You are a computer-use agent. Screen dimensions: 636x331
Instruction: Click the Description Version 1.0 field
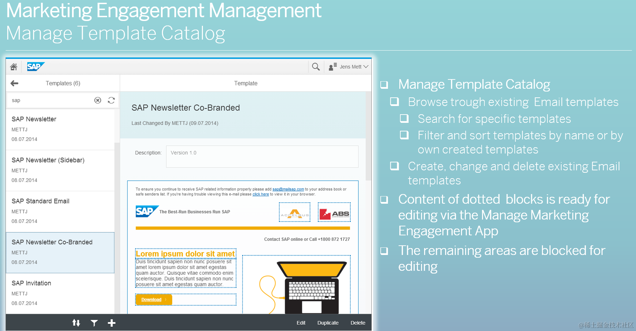[262, 157]
